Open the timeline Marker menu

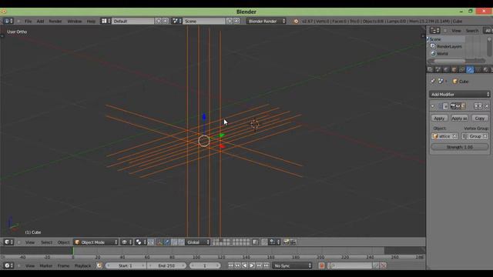pos(46,265)
